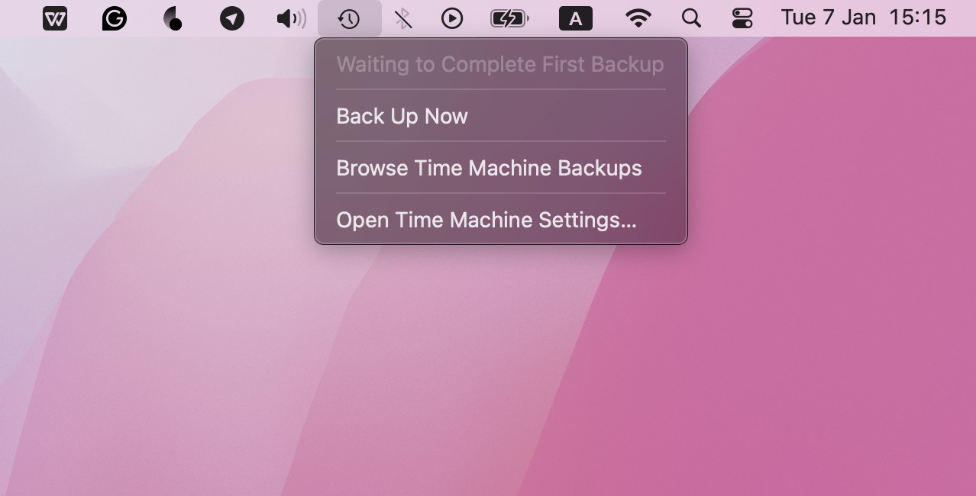976x496 pixels.
Task: Click the Telegram paper plane icon
Action: [x=232, y=18]
